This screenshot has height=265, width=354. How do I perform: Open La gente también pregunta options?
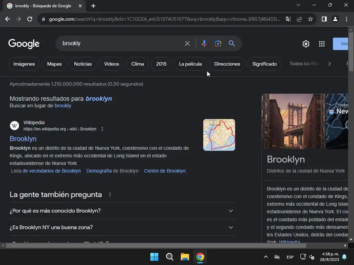(110, 195)
